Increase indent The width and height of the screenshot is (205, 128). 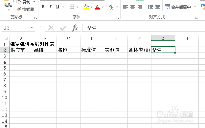pos(157,7)
